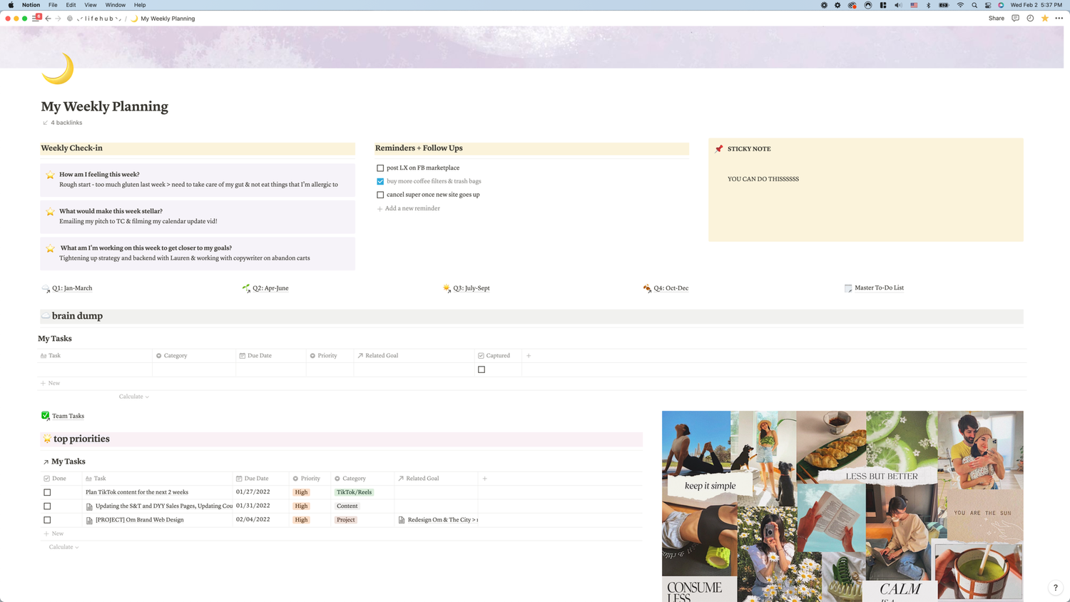Uncheck buy more coffee filters reminder
Viewport: 1070px width, 602px height.
click(380, 181)
